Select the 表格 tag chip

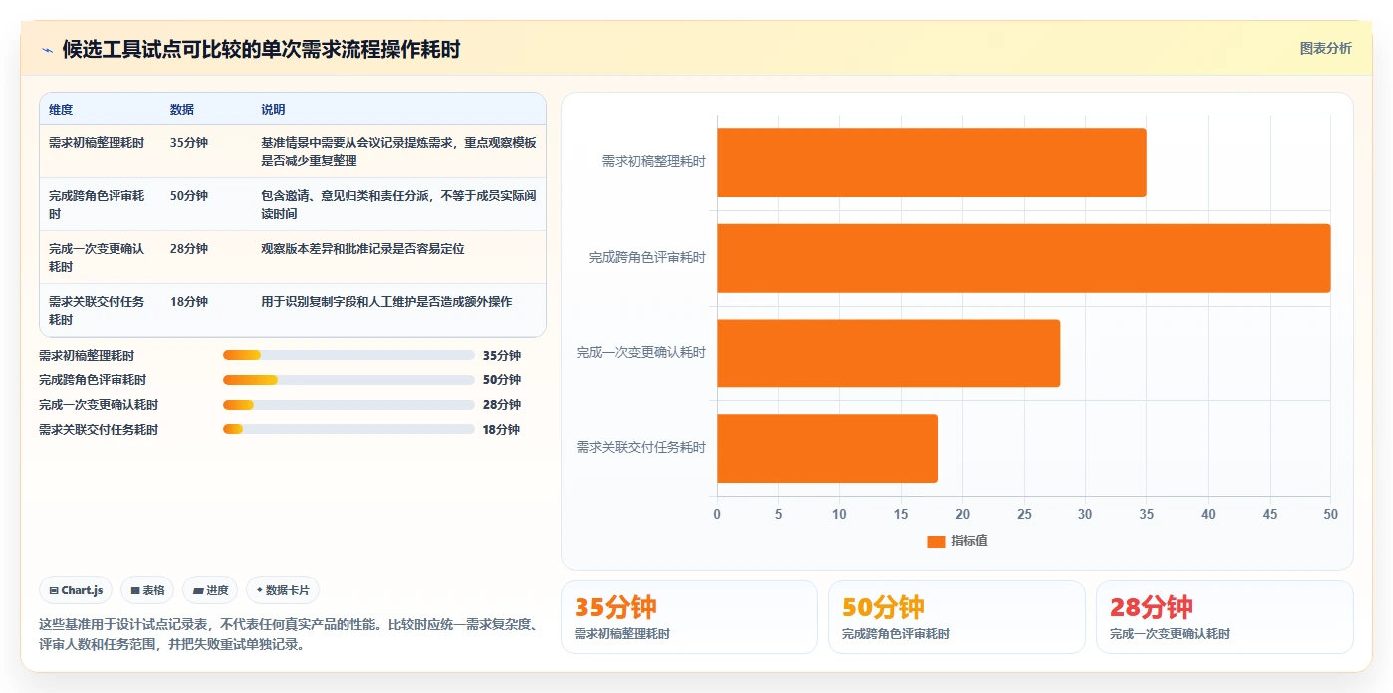(x=147, y=590)
